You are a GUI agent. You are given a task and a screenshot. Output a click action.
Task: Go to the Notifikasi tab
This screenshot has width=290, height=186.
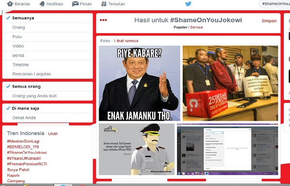[51, 4]
